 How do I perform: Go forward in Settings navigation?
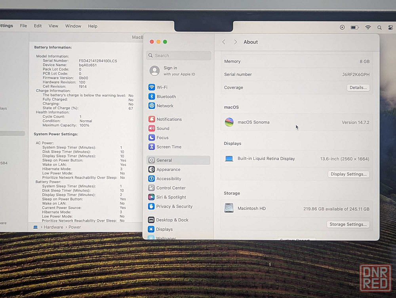point(235,42)
